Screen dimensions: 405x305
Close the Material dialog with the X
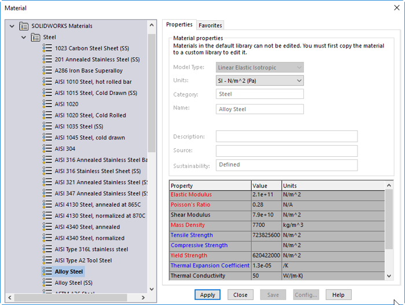pyautogui.click(x=397, y=8)
